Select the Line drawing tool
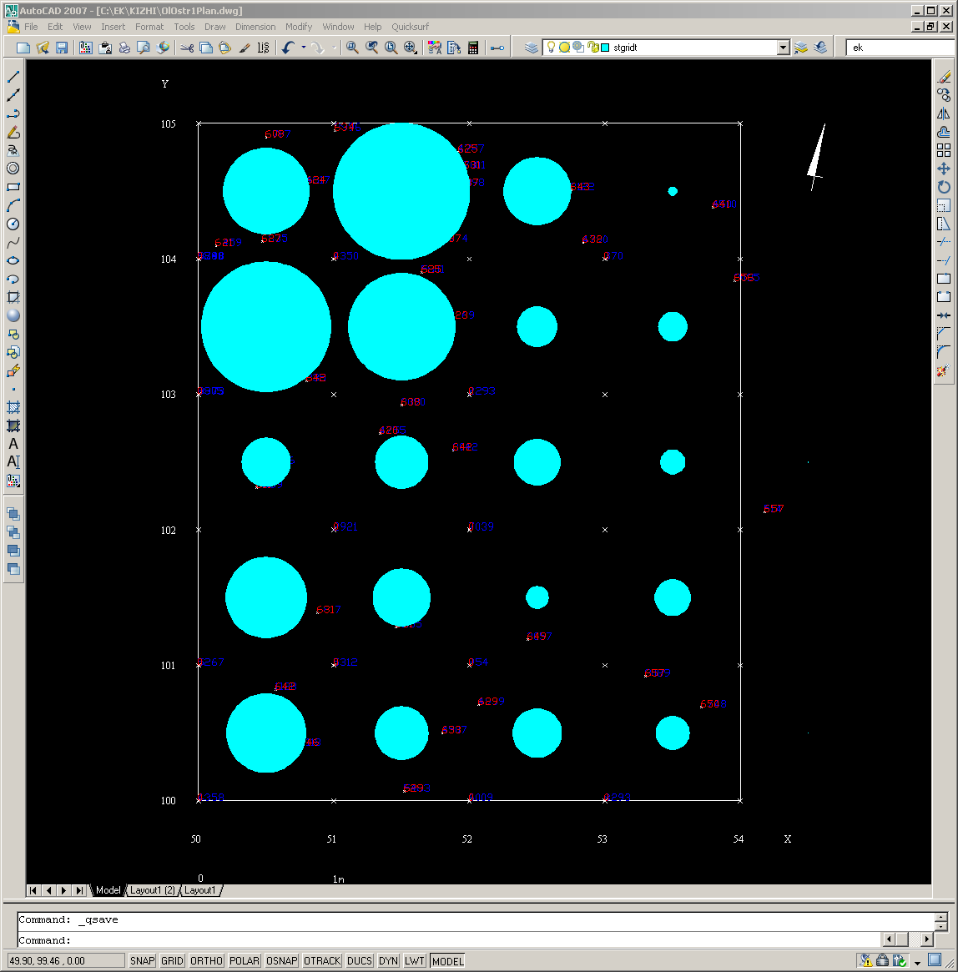The height and width of the screenshot is (972, 958). [x=13, y=77]
